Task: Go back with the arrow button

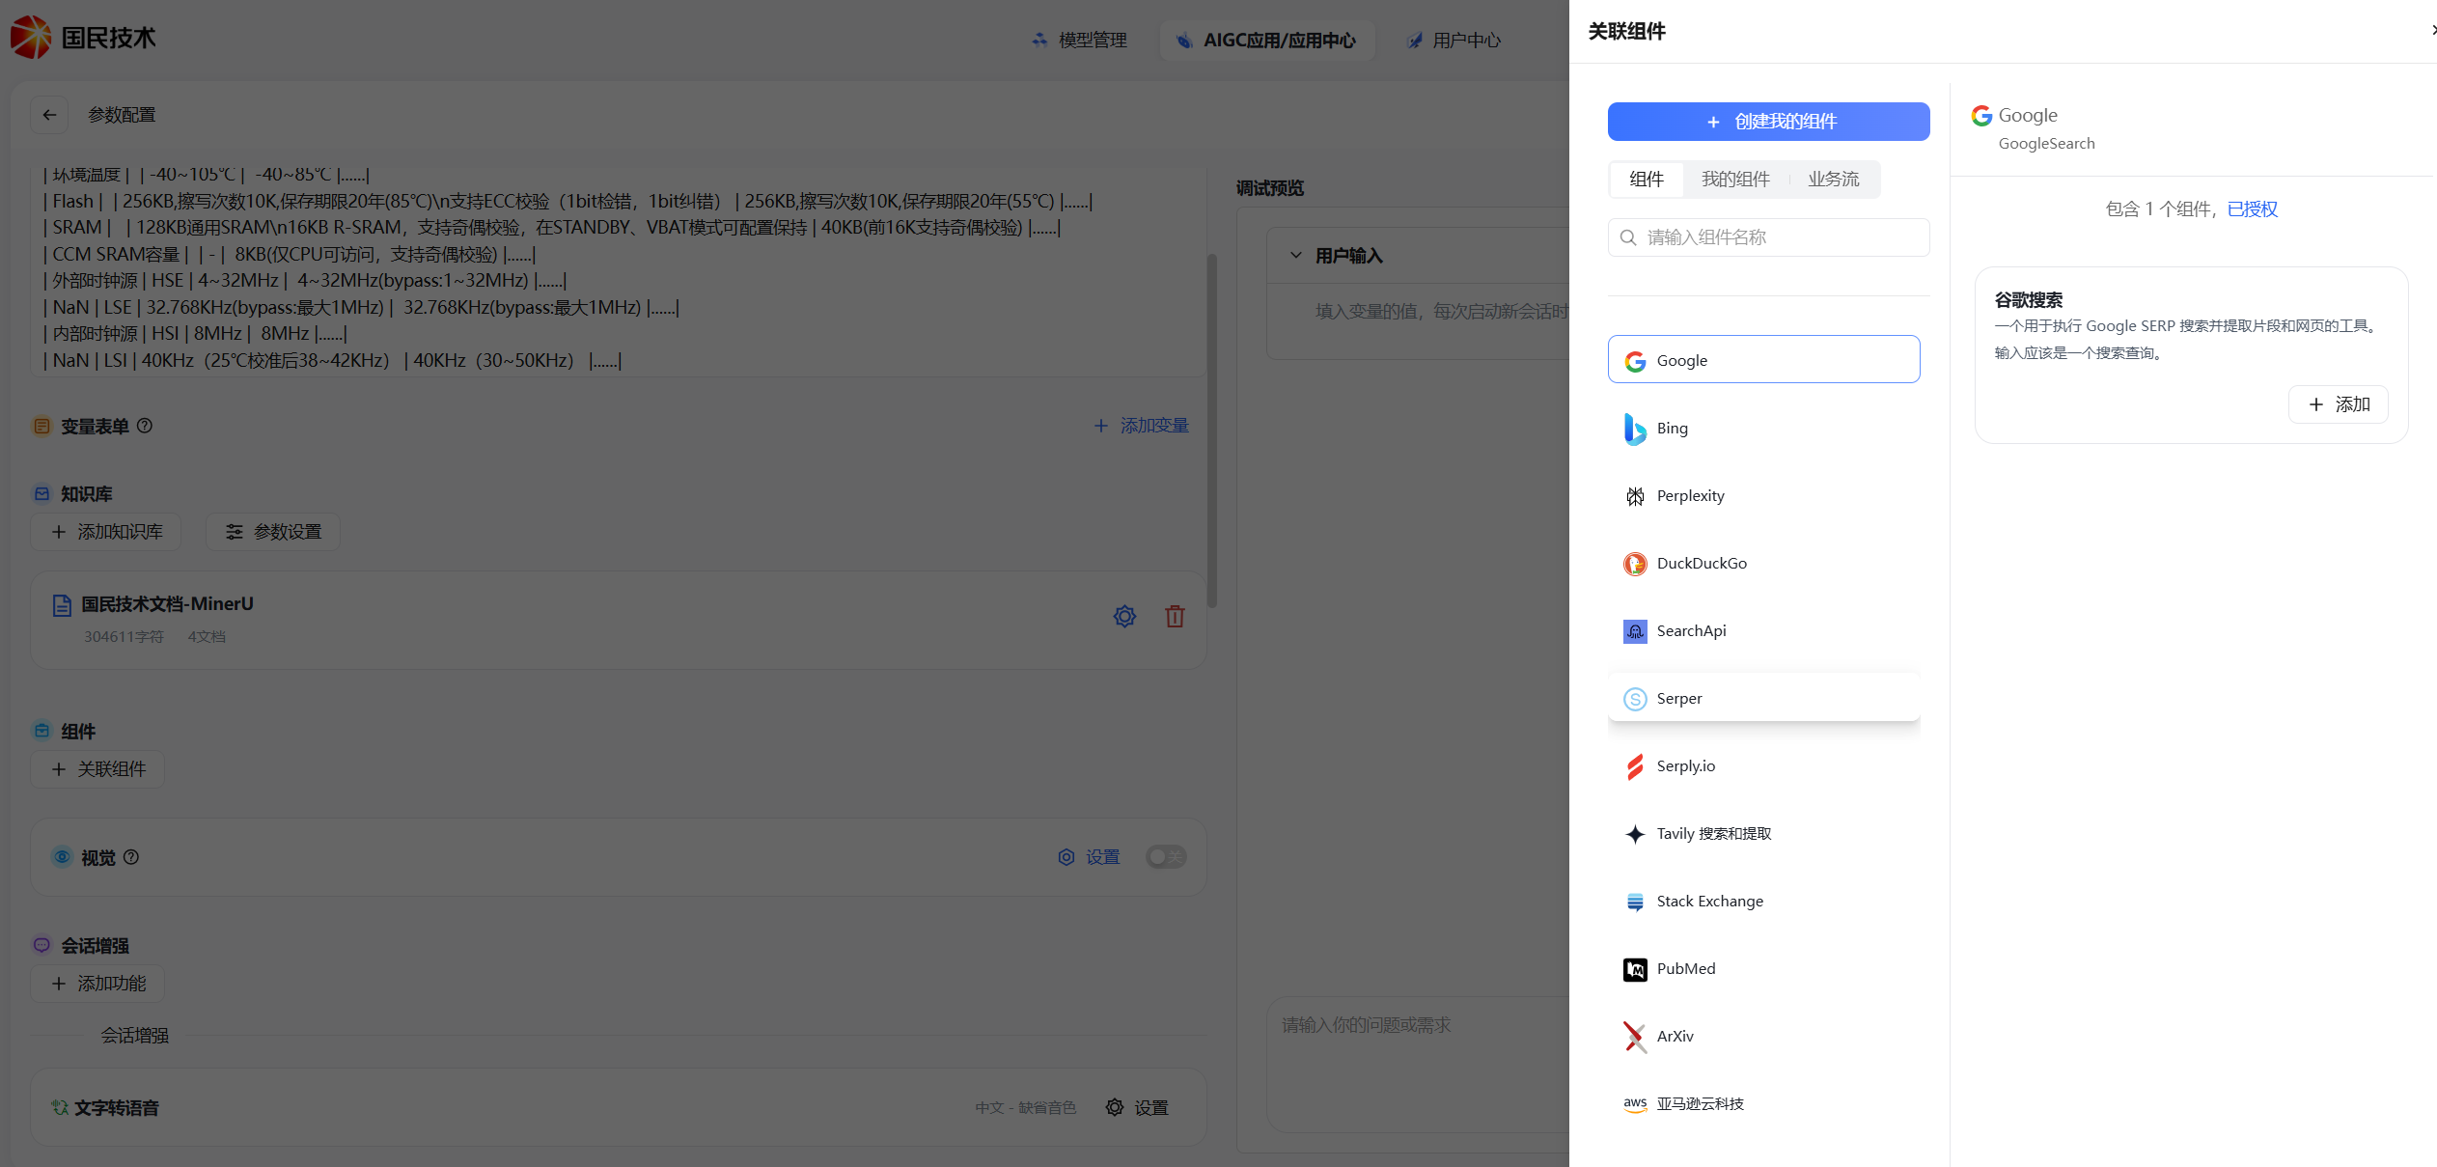Action: point(49,115)
